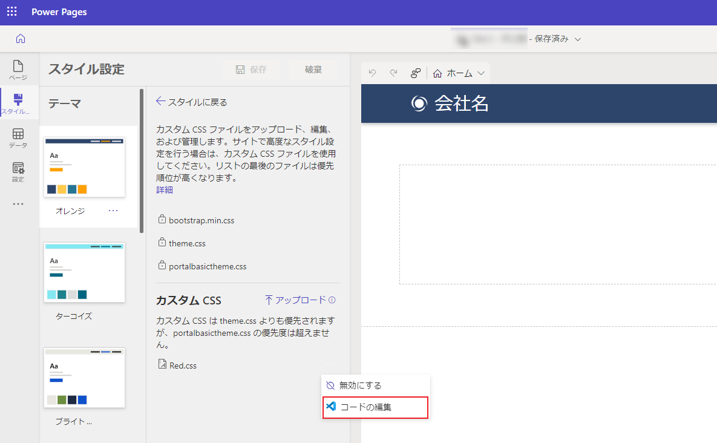Click the lock icon beside bootstrap.min.css

(162, 220)
